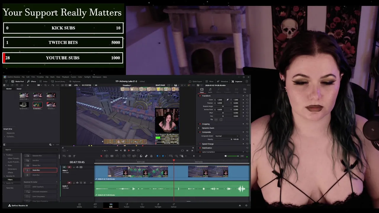379x213 pixels.
Task: Solo Audio 1 track with S button
Action: tap(81, 183)
